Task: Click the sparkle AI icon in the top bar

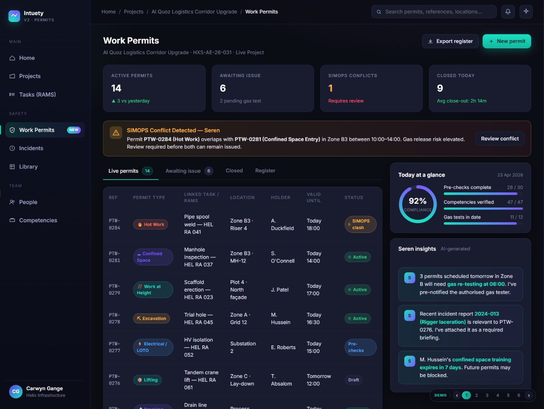Action: coord(526,12)
